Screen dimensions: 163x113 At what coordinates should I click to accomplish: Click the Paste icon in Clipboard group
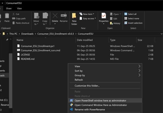pos(7,16)
